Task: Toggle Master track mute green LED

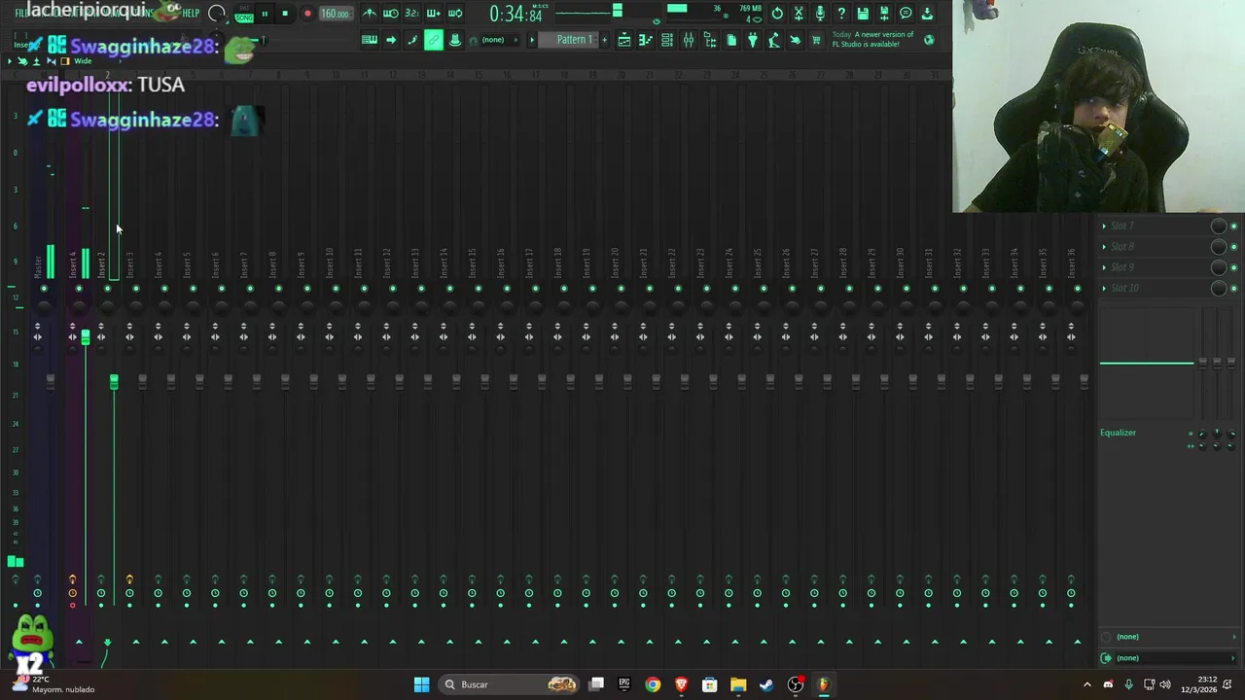Action: pyautogui.click(x=44, y=289)
